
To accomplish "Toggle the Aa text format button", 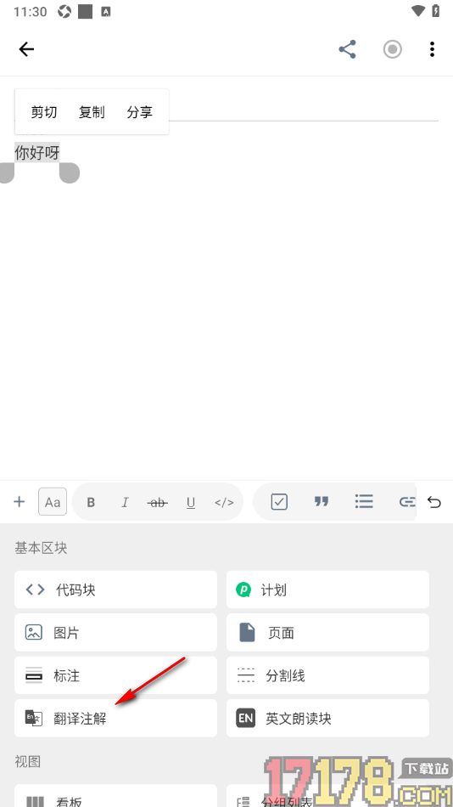I will pyautogui.click(x=53, y=501).
